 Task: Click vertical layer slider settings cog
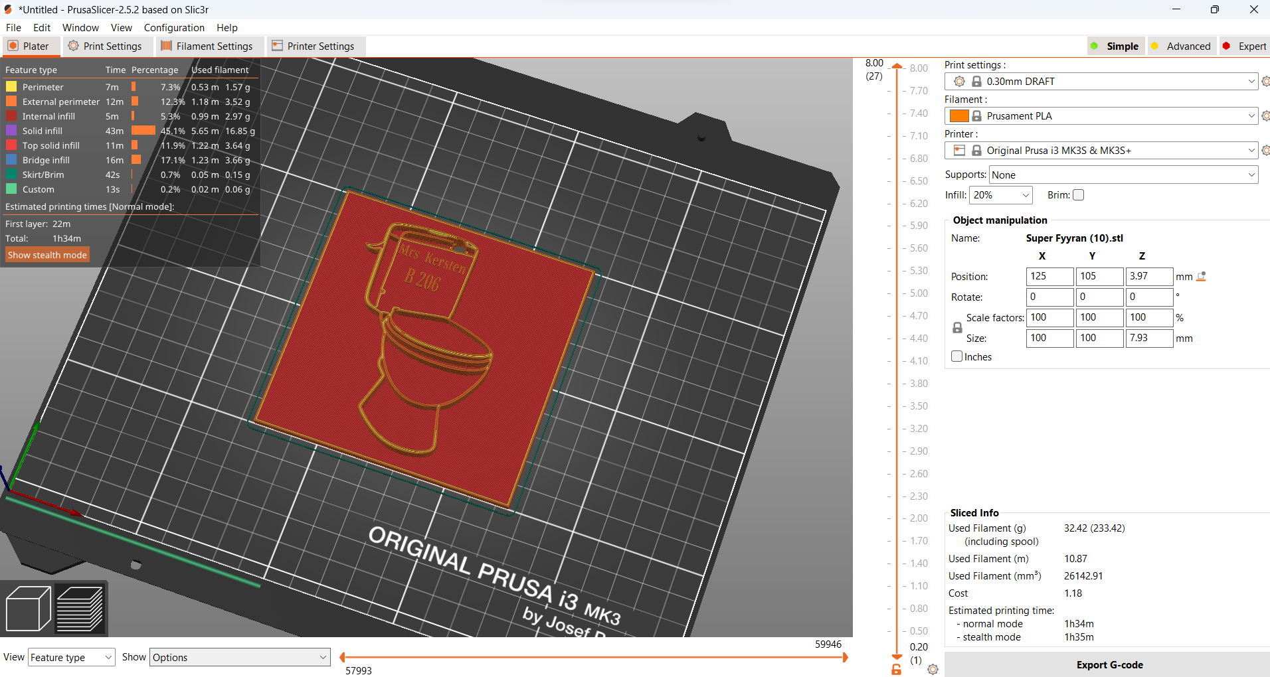pyautogui.click(x=933, y=669)
